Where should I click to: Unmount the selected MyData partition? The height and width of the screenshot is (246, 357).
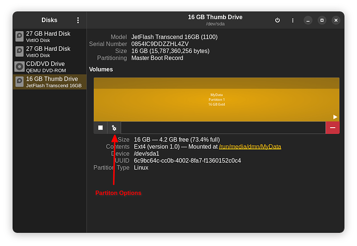click(x=100, y=128)
